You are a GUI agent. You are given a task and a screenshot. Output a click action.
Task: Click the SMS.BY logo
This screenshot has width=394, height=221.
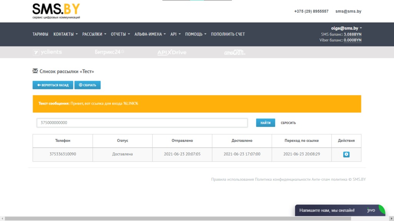click(56, 11)
